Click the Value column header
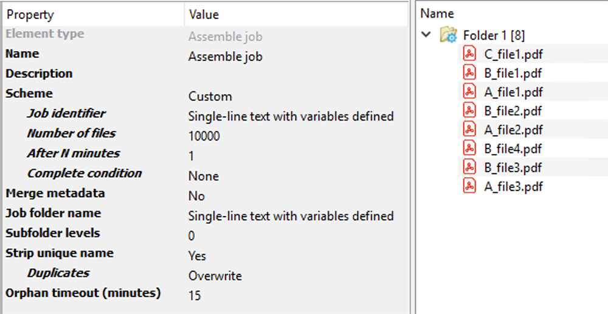Image resolution: width=608 pixels, height=314 pixels. pyautogui.click(x=204, y=15)
